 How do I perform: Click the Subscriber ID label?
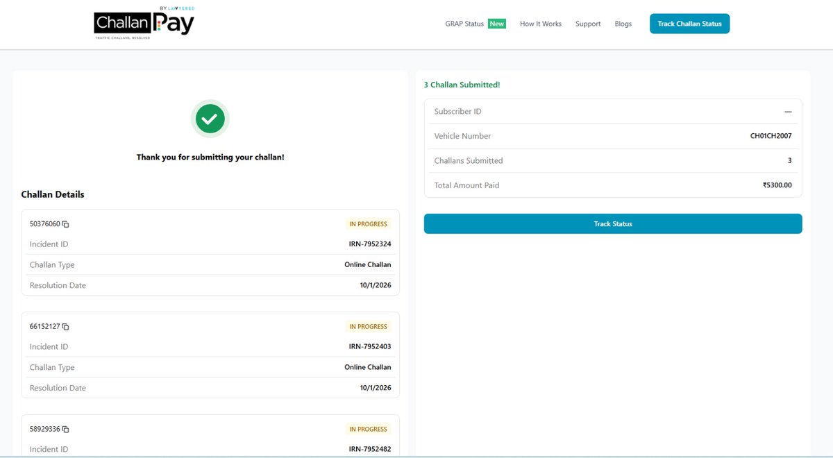(457, 112)
